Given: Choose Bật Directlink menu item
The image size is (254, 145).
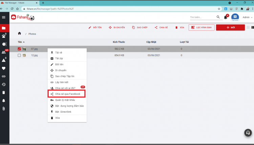Looking at the screenshot, I should (x=67, y=112).
